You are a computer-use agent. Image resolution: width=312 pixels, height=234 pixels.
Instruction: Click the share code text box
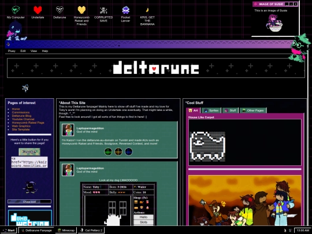[x=29, y=162]
